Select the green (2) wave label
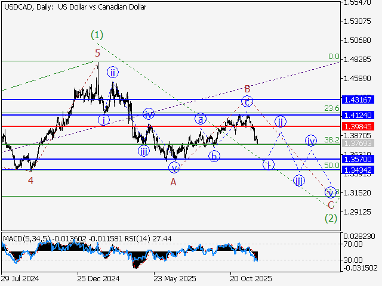Screen dimensions: 382x286 pos(331,218)
